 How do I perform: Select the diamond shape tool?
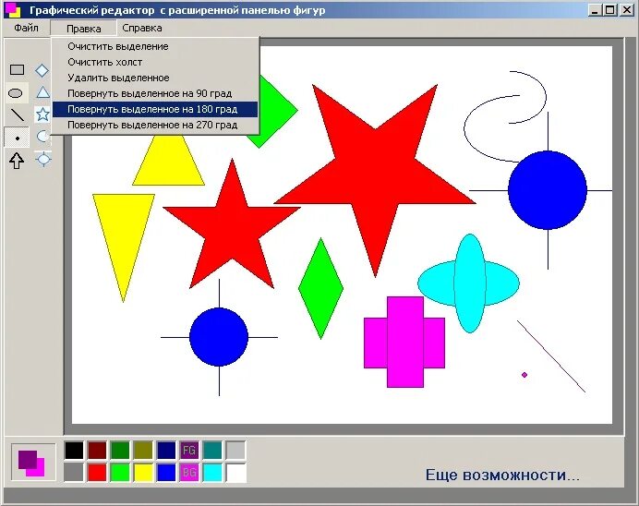[42, 70]
